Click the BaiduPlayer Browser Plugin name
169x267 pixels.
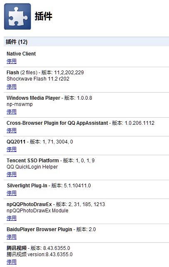[39, 229]
